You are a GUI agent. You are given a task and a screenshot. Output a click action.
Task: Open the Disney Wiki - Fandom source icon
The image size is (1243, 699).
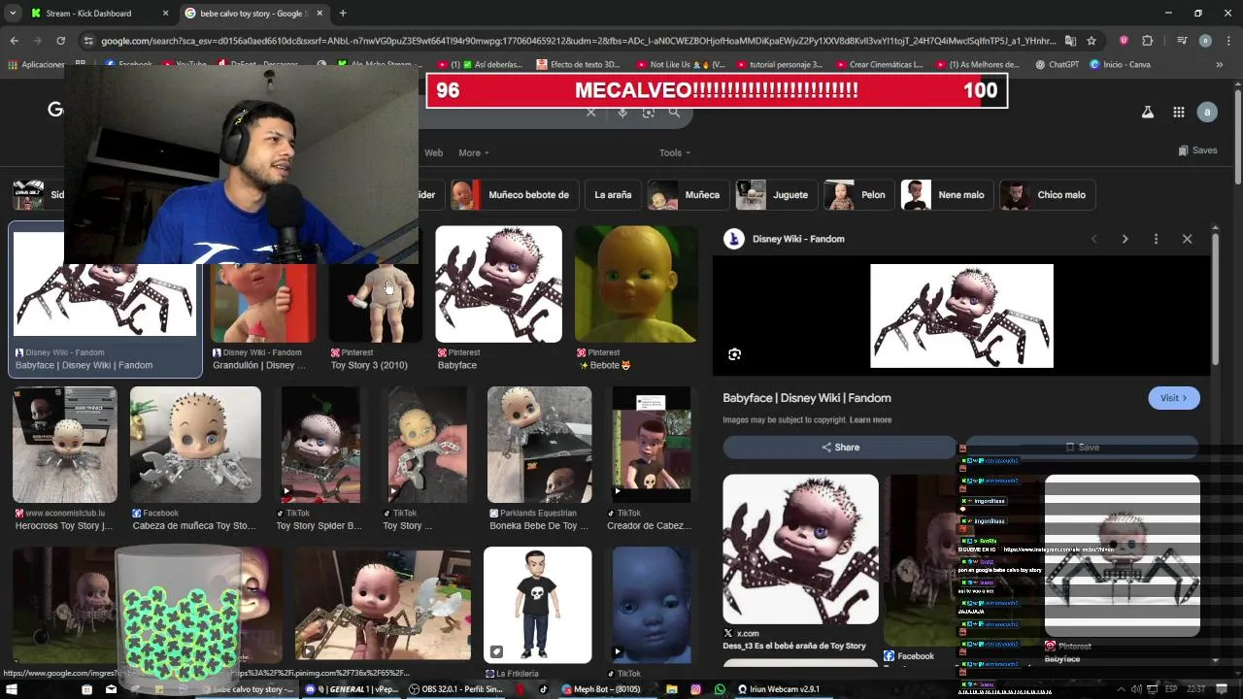[734, 239]
